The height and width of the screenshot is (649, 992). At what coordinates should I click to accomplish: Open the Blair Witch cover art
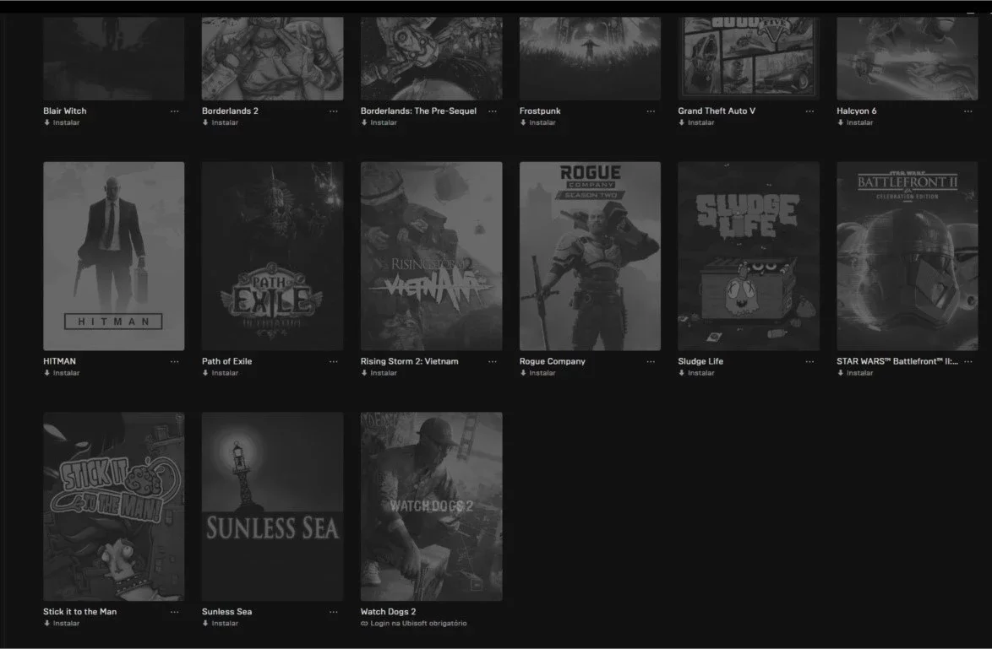pos(114,58)
